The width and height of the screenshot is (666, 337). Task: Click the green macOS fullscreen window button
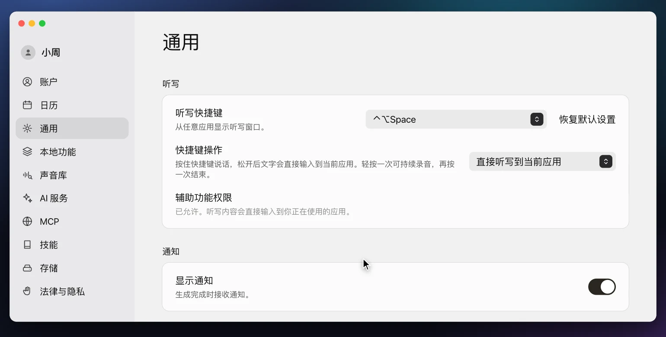42,23
